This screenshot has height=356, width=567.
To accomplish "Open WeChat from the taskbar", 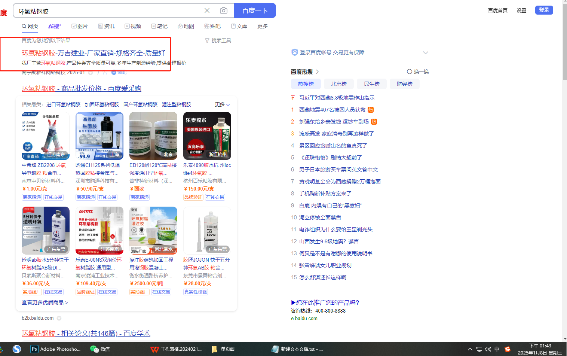I will (x=100, y=349).
